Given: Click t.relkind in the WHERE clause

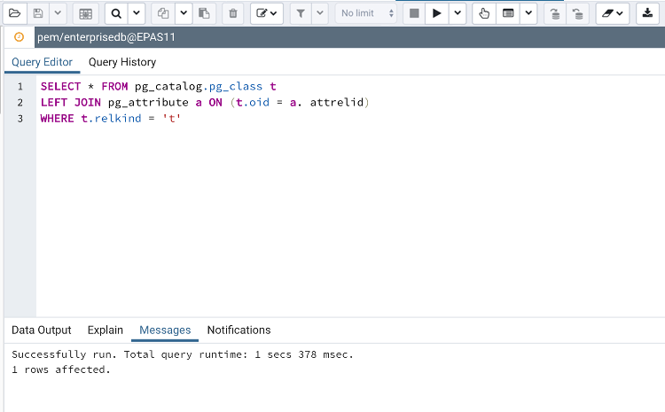Looking at the screenshot, I should [111, 119].
